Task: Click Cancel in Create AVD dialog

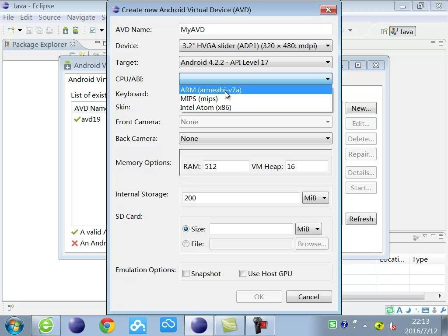Action: [309, 297]
